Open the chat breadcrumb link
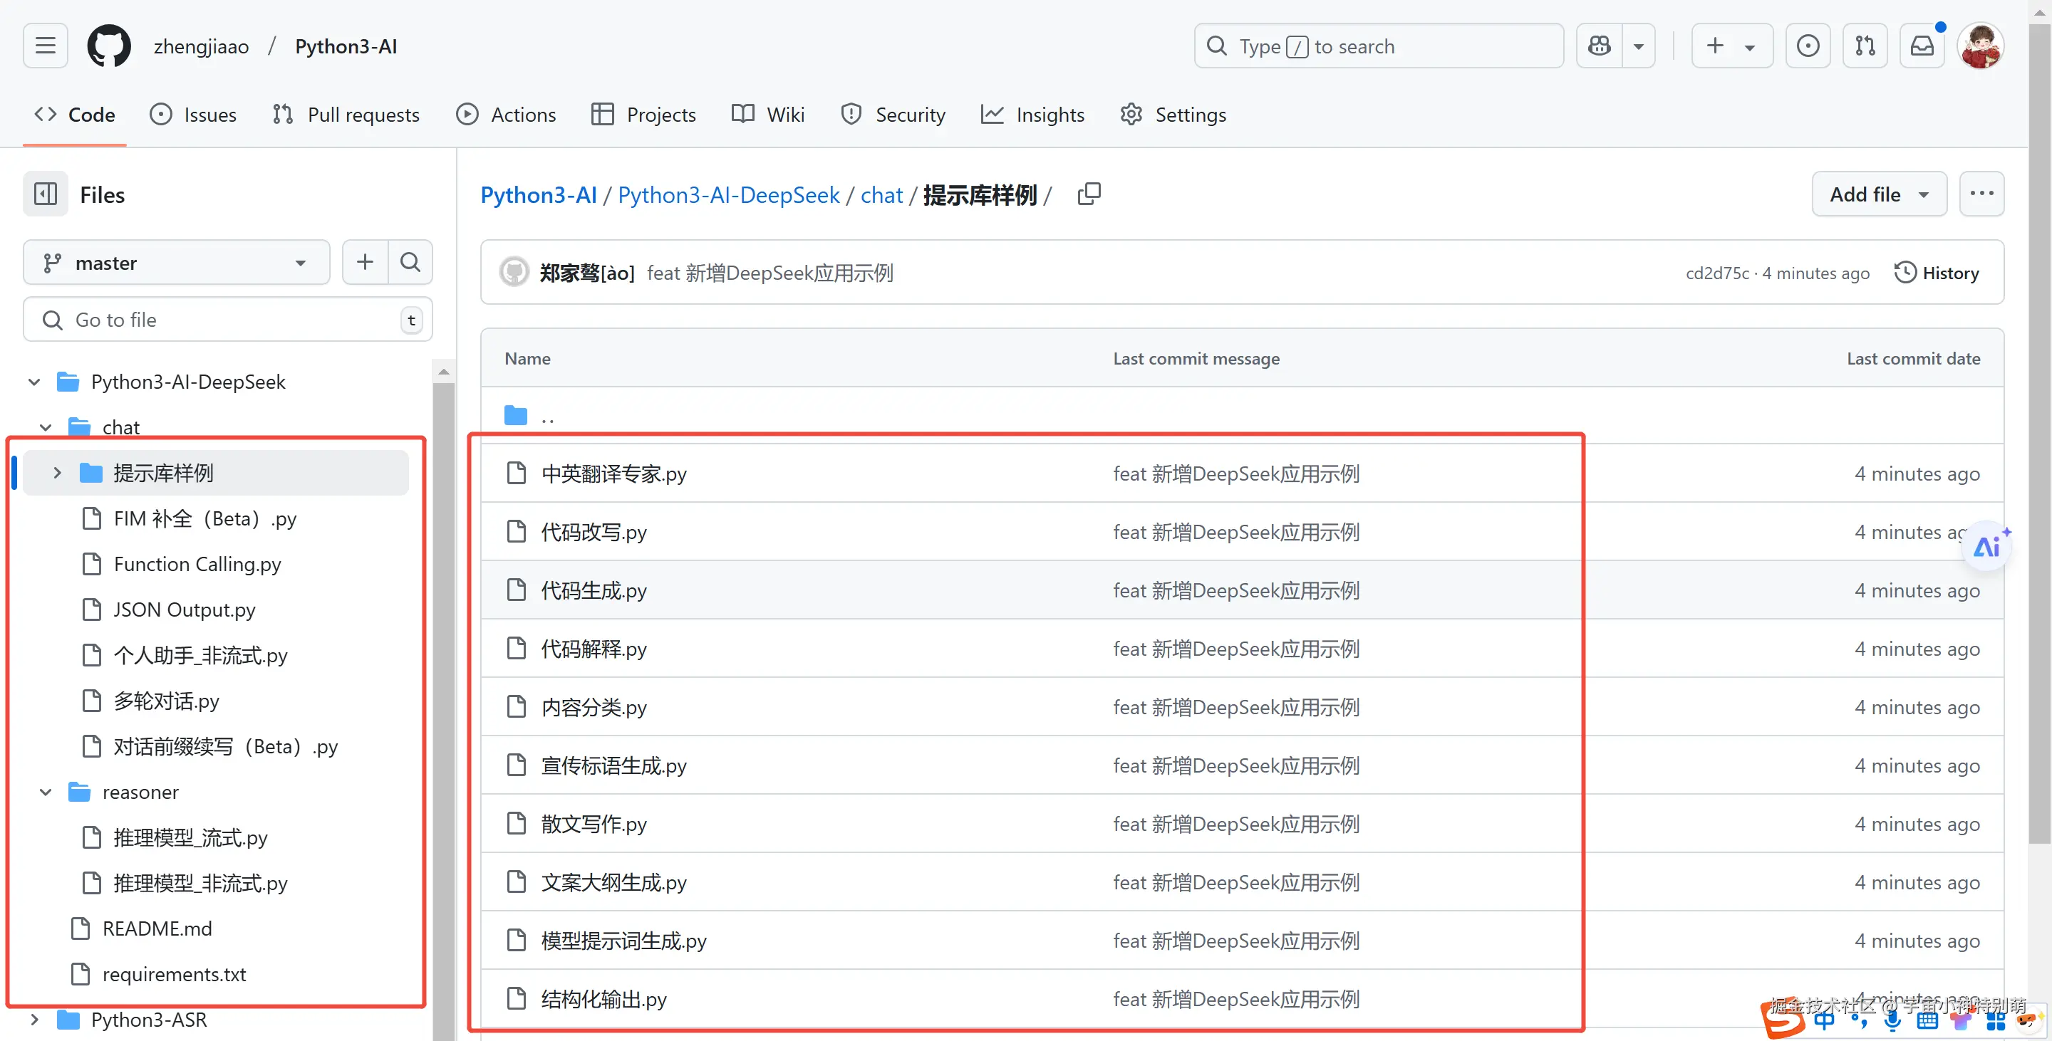This screenshot has height=1041, width=2052. (x=881, y=194)
